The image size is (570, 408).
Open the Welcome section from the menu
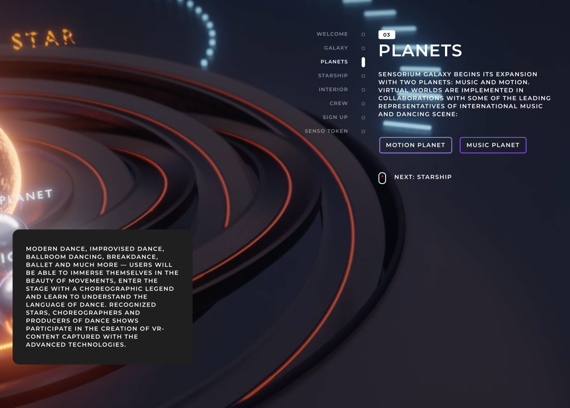click(x=332, y=34)
